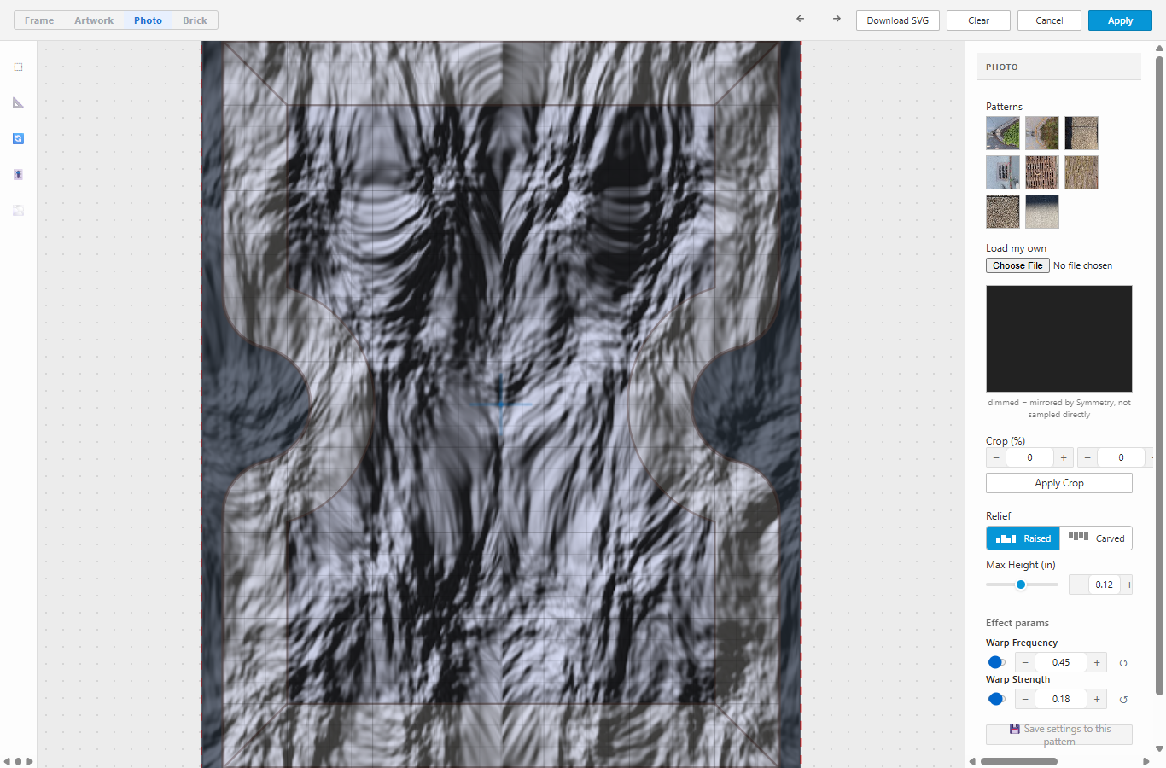Image resolution: width=1166 pixels, height=768 pixels.
Task: Click the faded cloud-like icon in sidebar
Action: click(18, 210)
